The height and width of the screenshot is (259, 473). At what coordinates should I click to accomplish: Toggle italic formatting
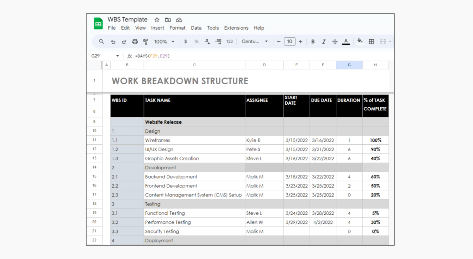[324, 41]
